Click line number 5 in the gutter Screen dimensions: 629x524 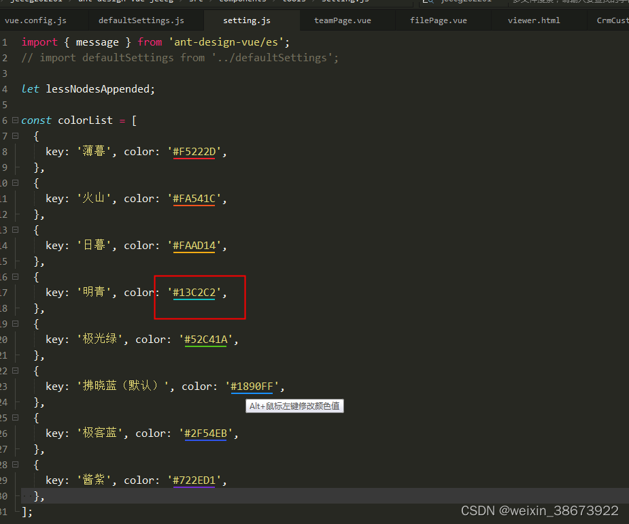[x=4, y=105]
